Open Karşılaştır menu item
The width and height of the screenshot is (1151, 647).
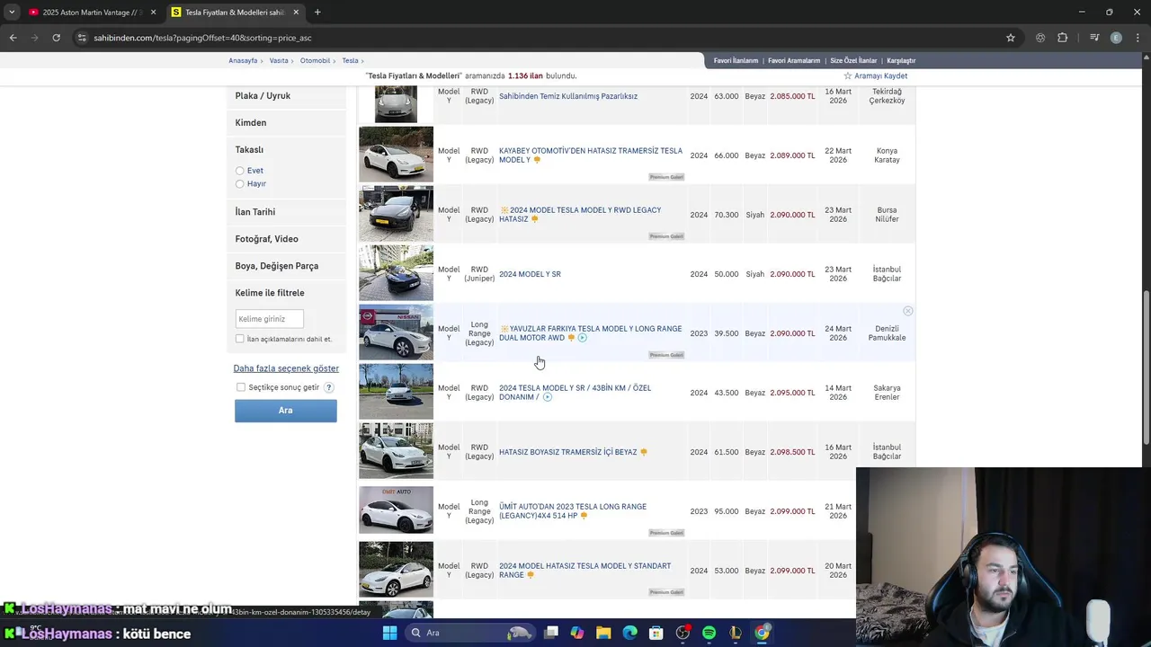901,60
